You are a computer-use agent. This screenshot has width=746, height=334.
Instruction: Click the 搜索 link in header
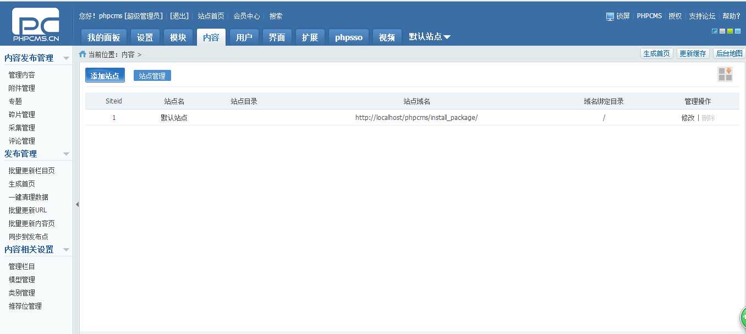276,17
